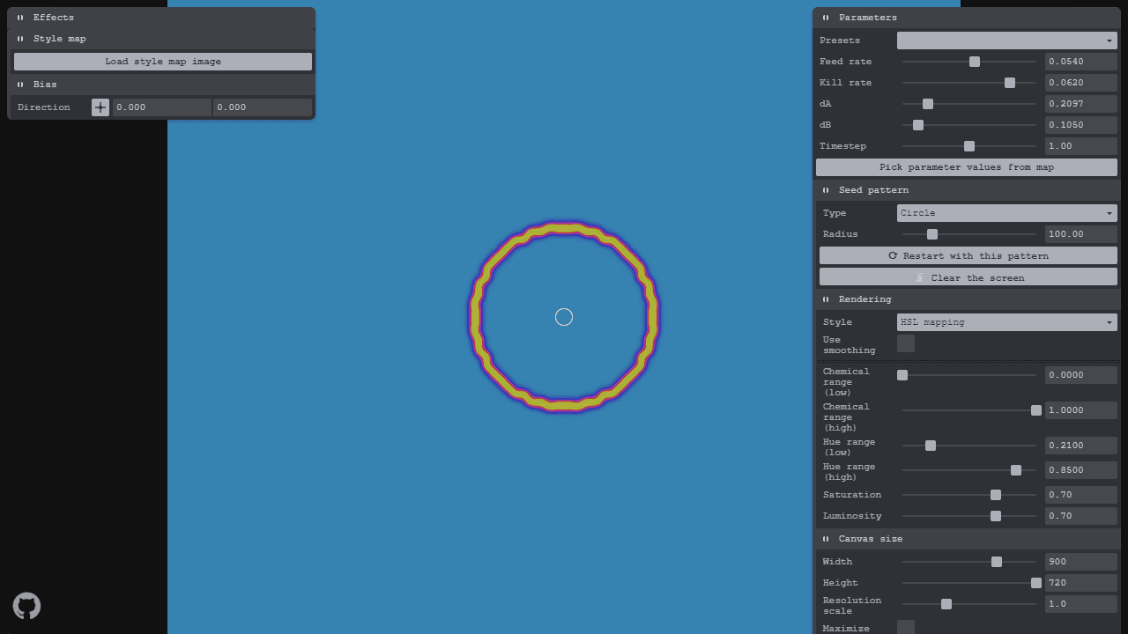Viewport: 1128px width, 634px height.
Task: Click the Feed rate value field 0.0540
Action: point(1081,62)
